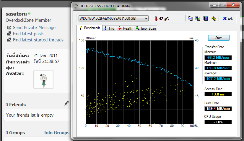This screenshot has height=141, width=244.
Task: Switch to the Health tab
Action: (x=125, y=28)
